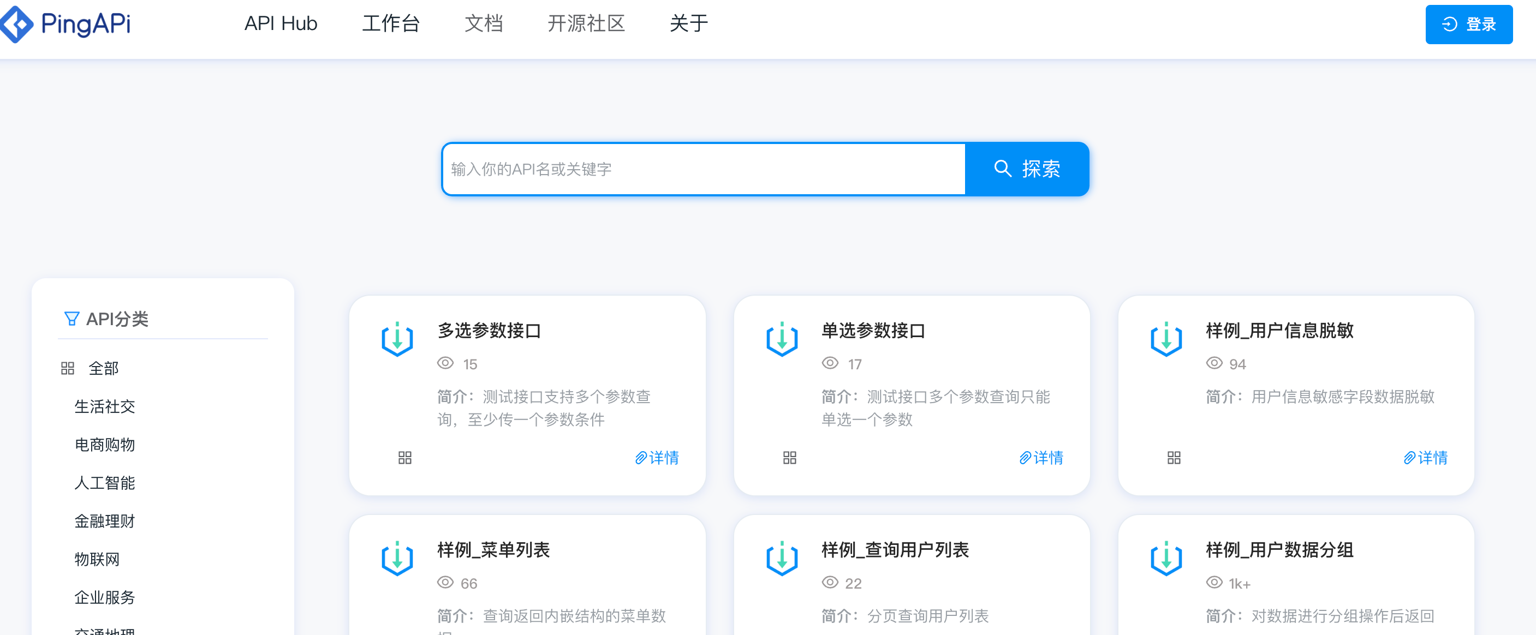
Task: Click the grid icon next to 全部
Action: click(x=67, y=368)
